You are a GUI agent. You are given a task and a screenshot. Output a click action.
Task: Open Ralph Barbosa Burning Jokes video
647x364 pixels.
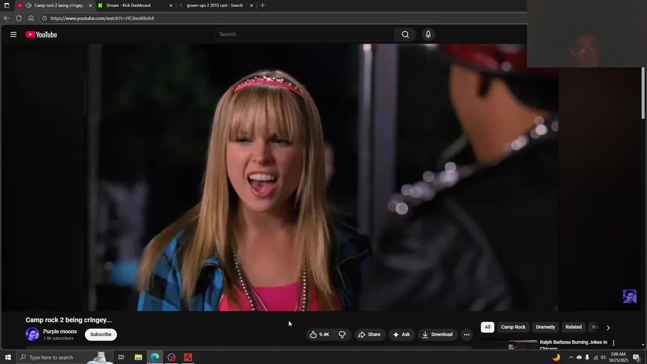(x=573, y=345)
